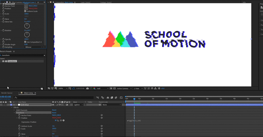The width and height of the screenshot is (263, 137).
Task: Toggle fx switch on Shift Blue layer
Action: [x=60, y=105]
